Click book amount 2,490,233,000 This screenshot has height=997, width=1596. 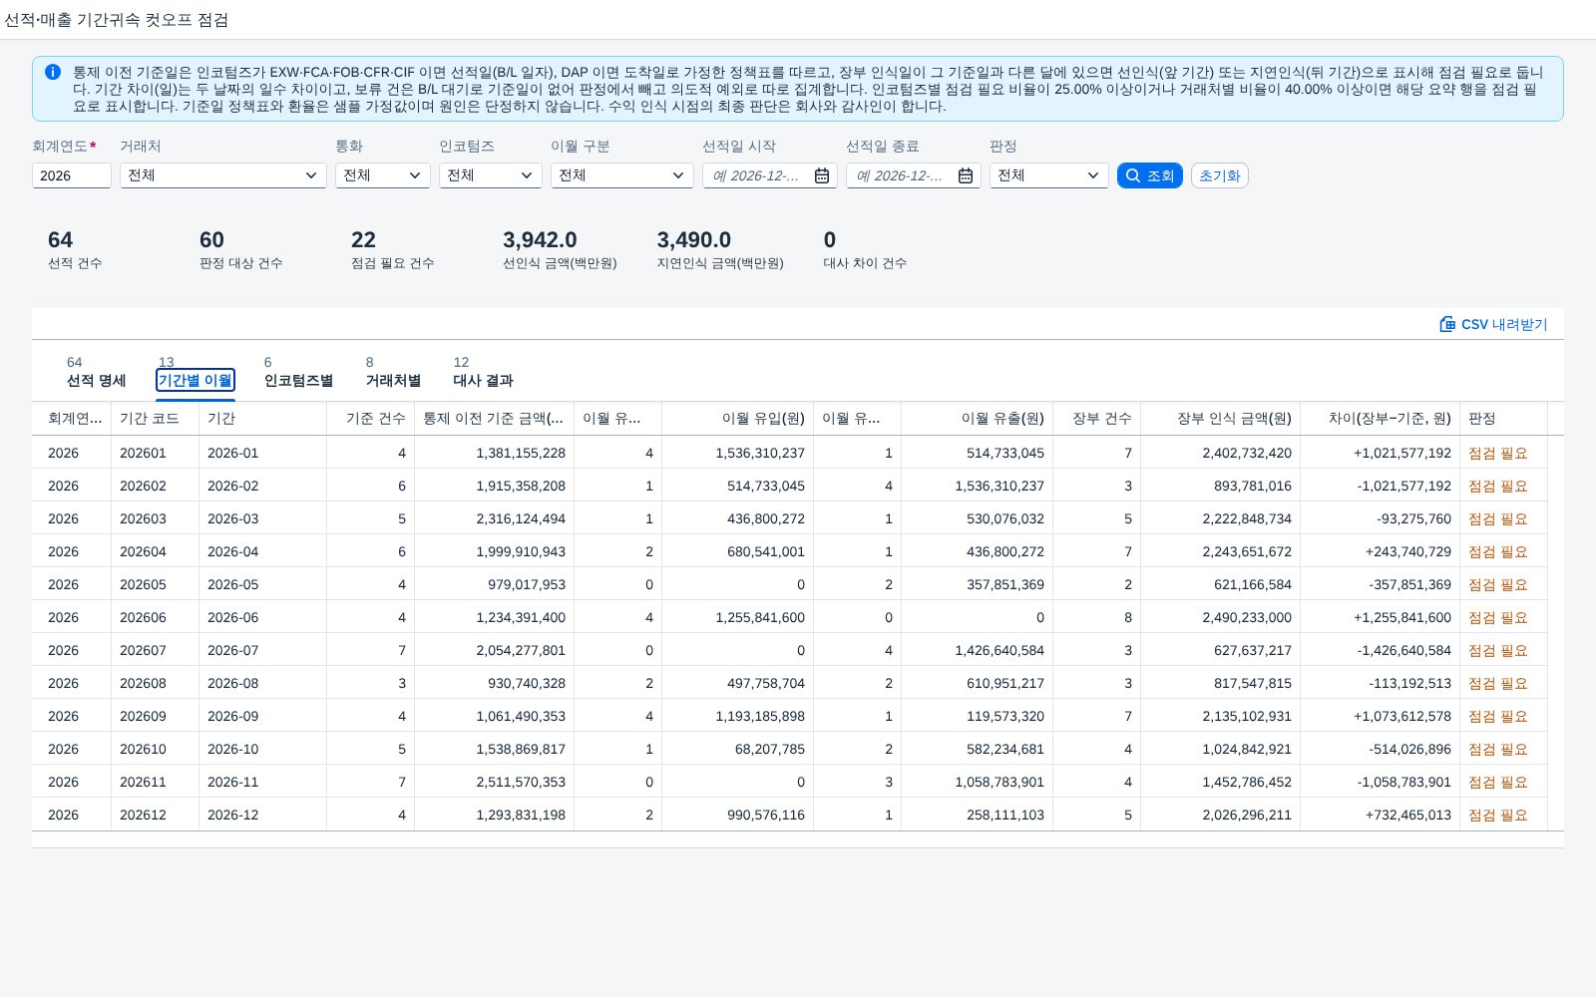[1247, 617]
